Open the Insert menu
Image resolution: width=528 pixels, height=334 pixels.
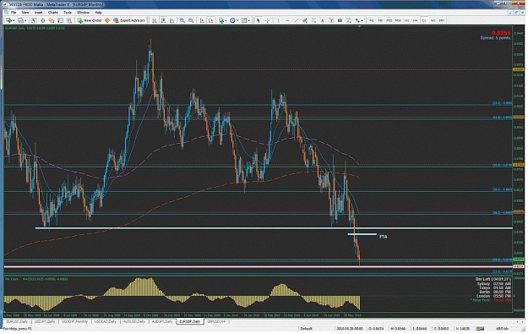click(x=38, y=13)
